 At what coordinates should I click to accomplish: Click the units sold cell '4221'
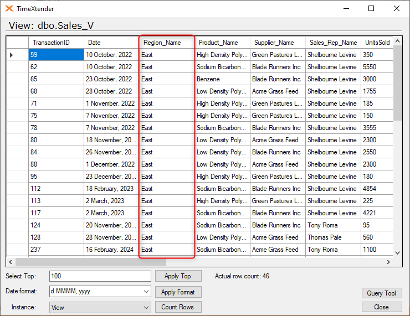377,213
